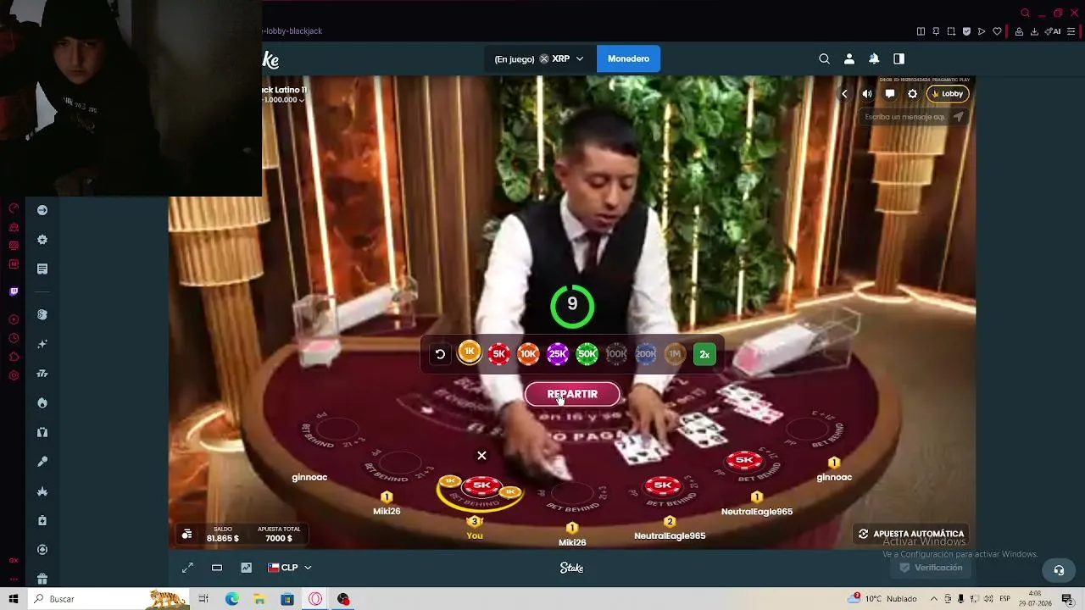
Task: Return to the Lobby
Action: 948,94
